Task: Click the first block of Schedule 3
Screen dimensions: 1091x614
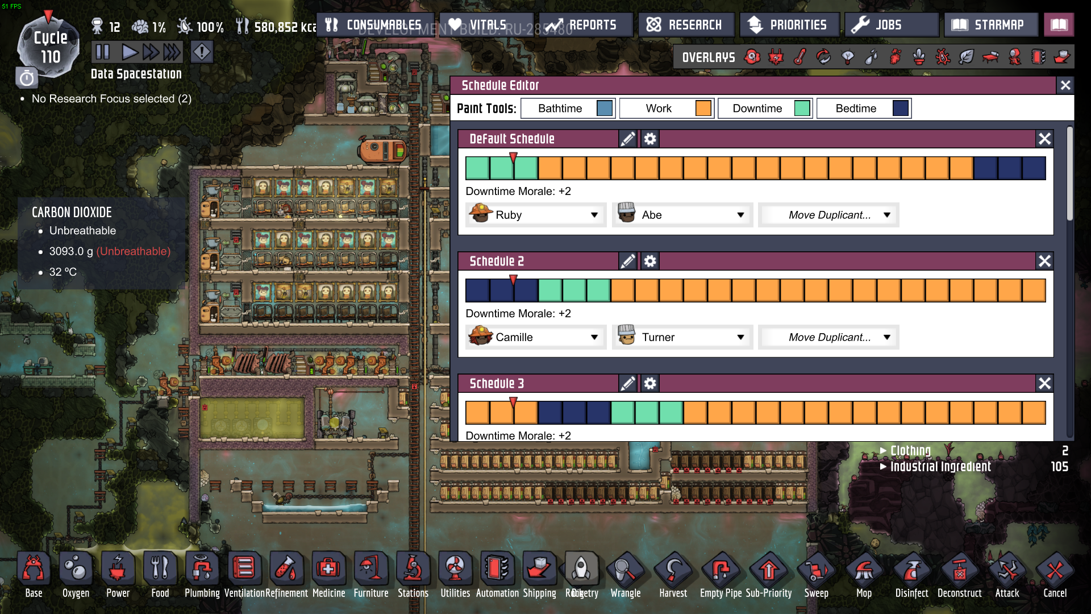Action: [x=477, y=413]
